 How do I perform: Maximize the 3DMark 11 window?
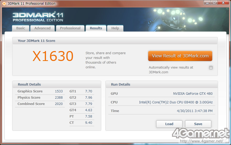click(214, 3)
